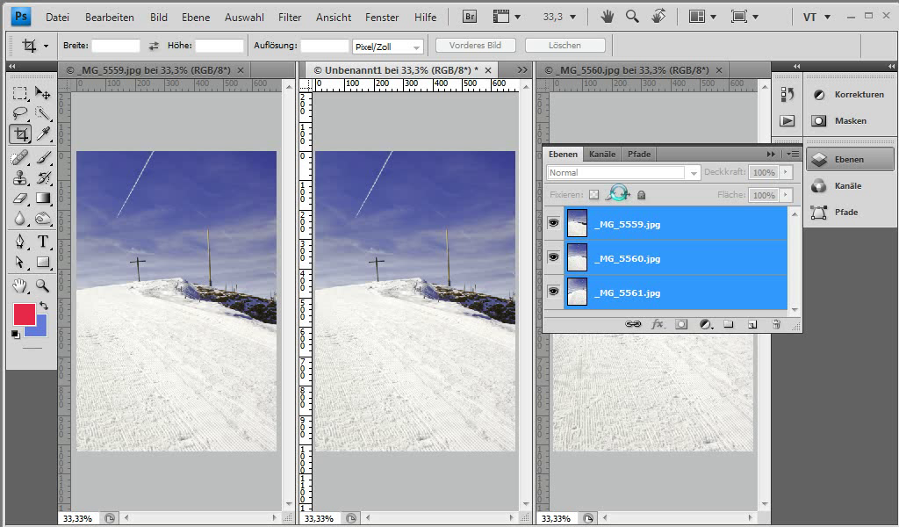Open the Bearbeiten menu

110,18
